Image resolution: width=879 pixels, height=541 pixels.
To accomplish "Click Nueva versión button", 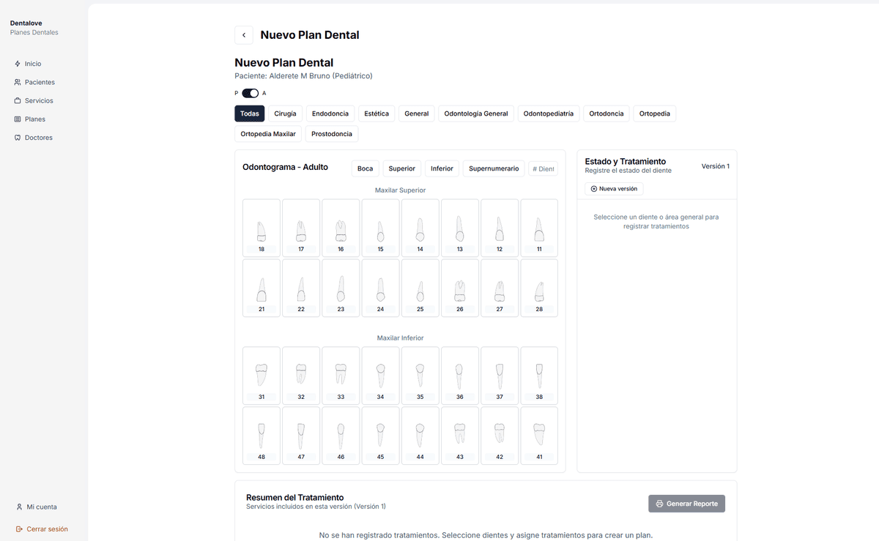I will point(614,189).
